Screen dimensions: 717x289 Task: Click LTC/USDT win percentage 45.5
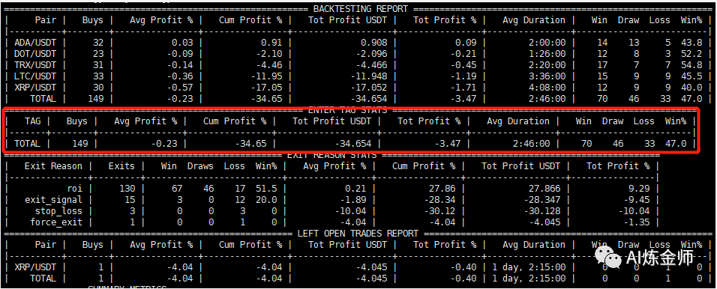click(691, 76)
